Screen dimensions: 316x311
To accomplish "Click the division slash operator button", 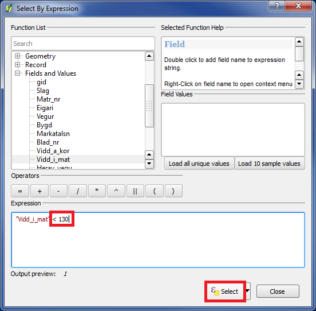I will (78, 191).
